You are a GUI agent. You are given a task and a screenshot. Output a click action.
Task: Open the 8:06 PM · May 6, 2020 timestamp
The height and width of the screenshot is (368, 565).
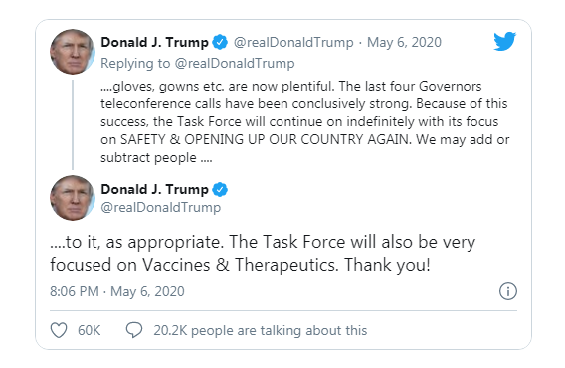click(x=117, y=291)
